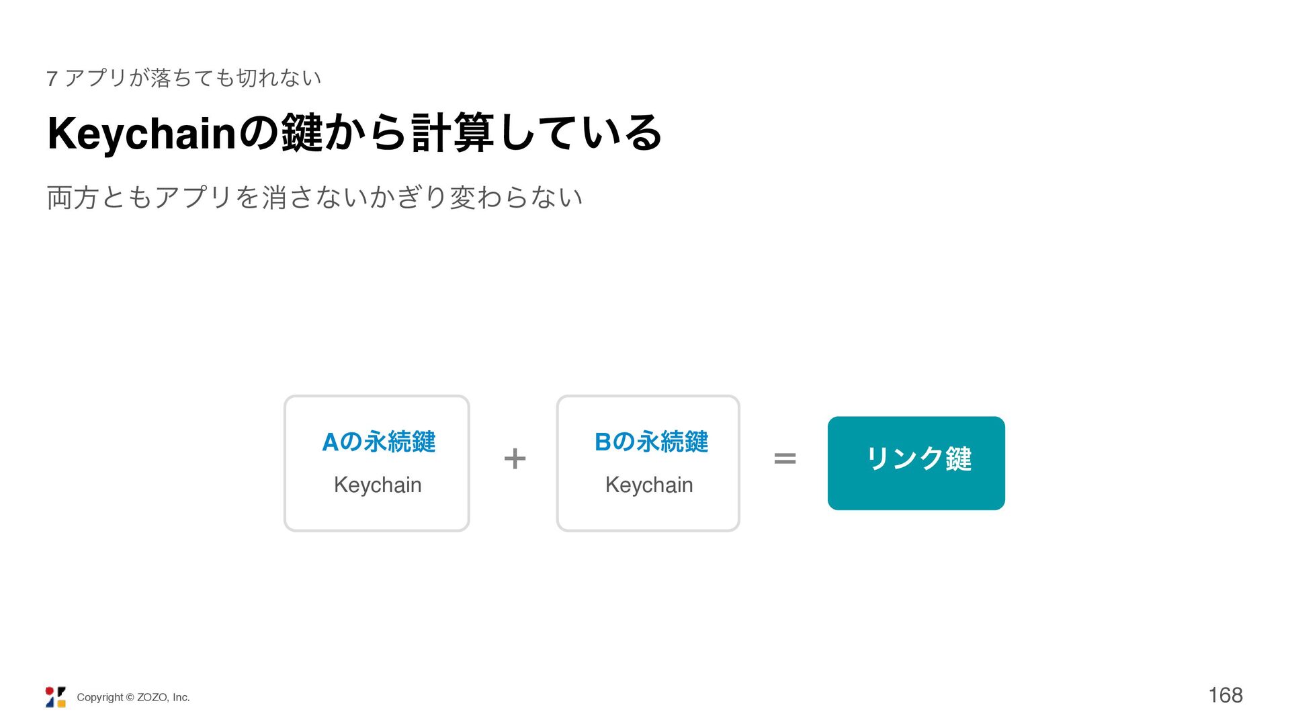Click the リンク鍵 white text label
Screen dimensions: 1290x726
[x=918, y=458]
